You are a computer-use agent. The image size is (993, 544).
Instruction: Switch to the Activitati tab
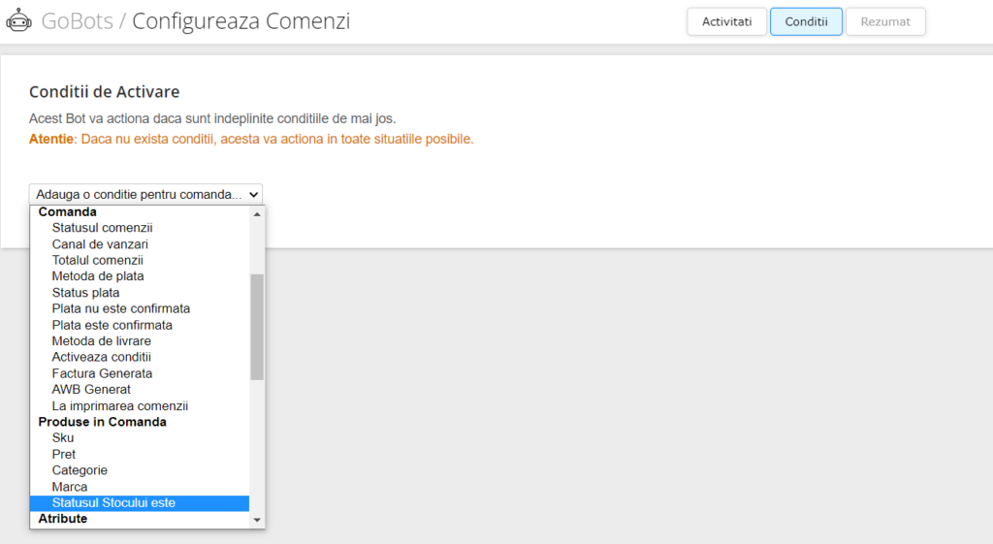pyautogui.click(x=726, y=21)
